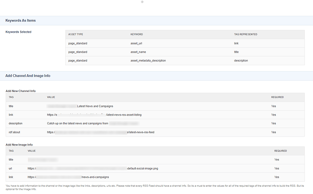Select the title tag represented cell
The height and width of the screenshot is (194, 313).
pos(236,52)
